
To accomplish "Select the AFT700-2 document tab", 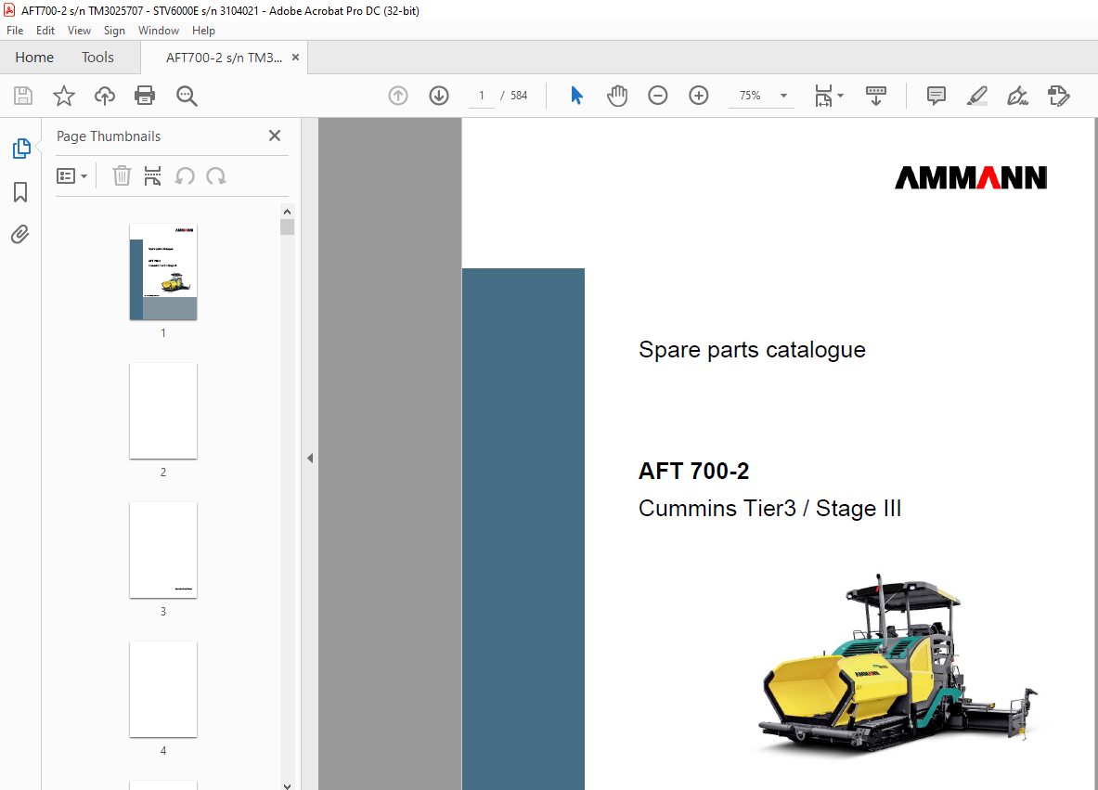I will click(224, 58).
